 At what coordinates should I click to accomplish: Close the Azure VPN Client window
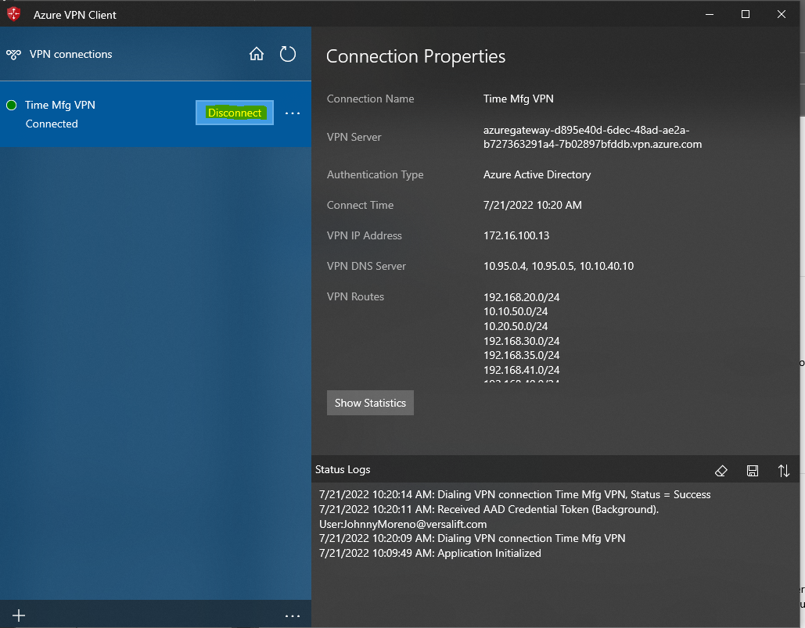point(782,14)
